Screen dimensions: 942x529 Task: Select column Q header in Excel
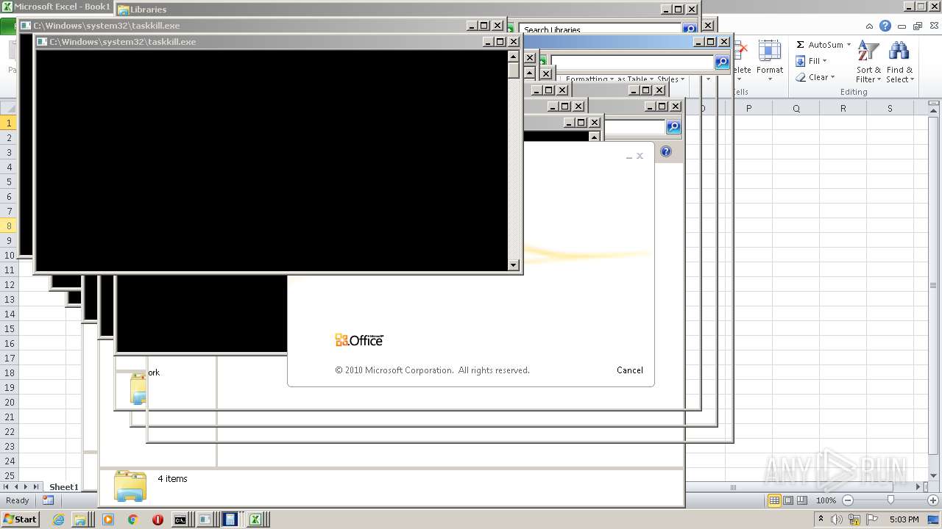click(x=796, y=108)
